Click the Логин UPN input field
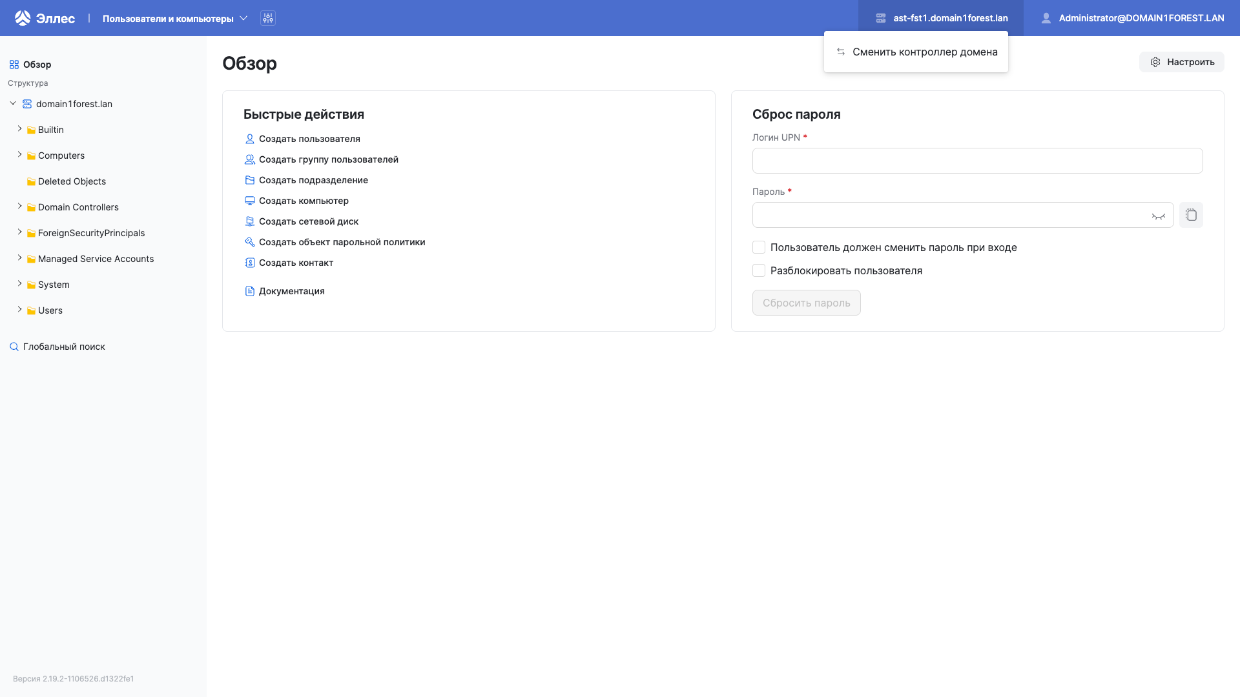Screen dimensions: 1240x697 (977, 161)
